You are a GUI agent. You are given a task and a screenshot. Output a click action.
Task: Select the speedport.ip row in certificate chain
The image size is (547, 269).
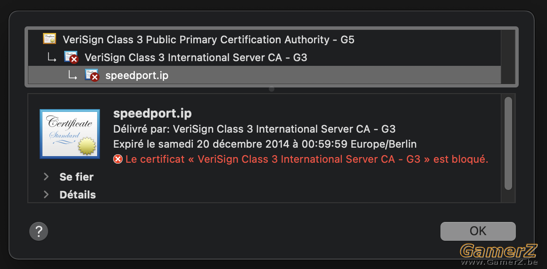pos(264,75)
